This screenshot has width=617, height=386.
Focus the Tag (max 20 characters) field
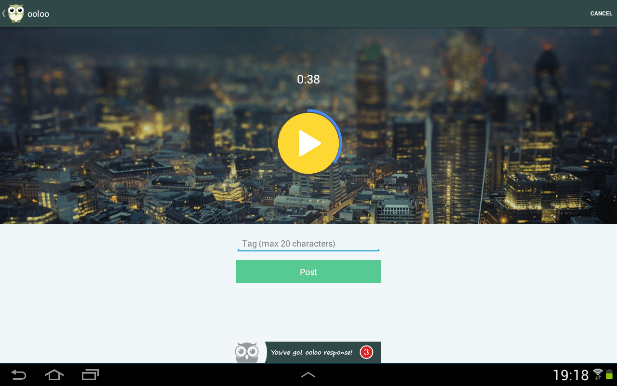(308, 244)
